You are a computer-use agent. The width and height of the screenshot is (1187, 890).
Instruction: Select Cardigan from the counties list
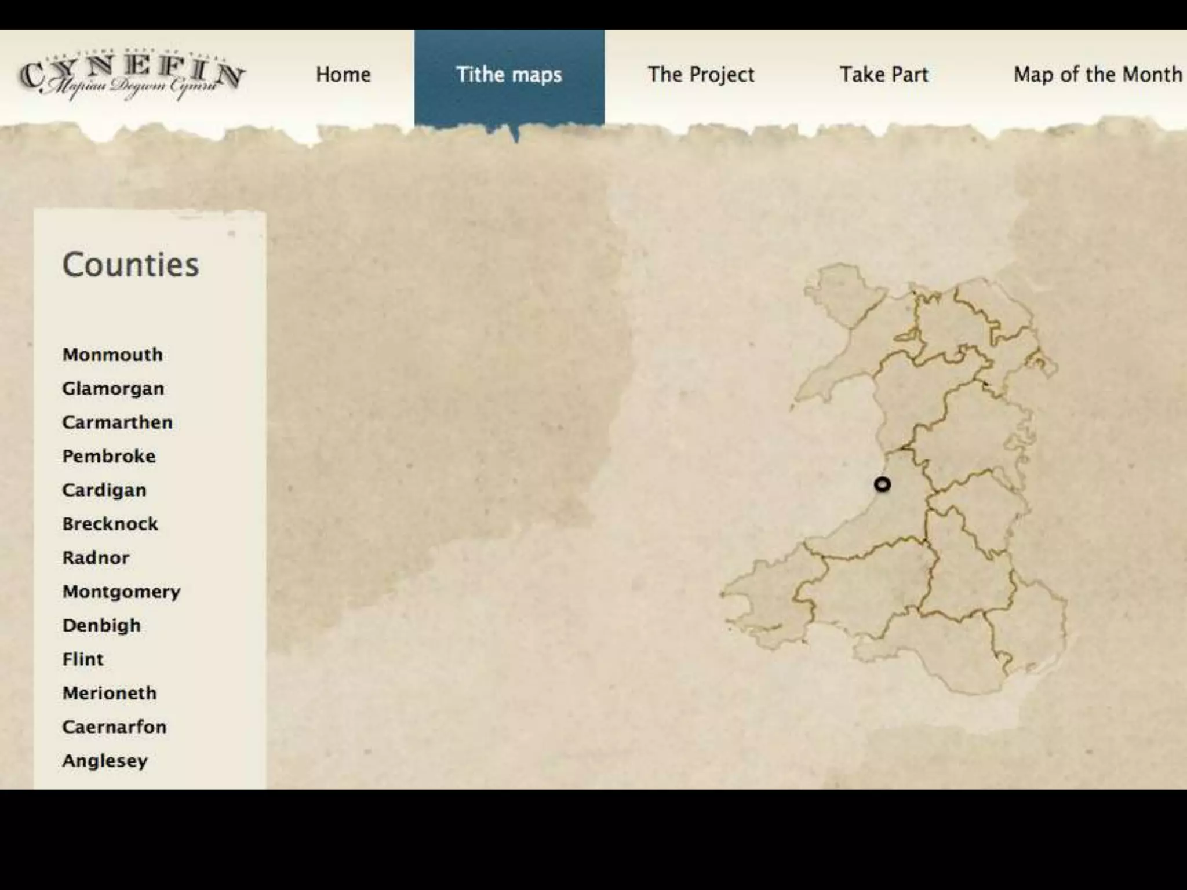coord(104,490)
